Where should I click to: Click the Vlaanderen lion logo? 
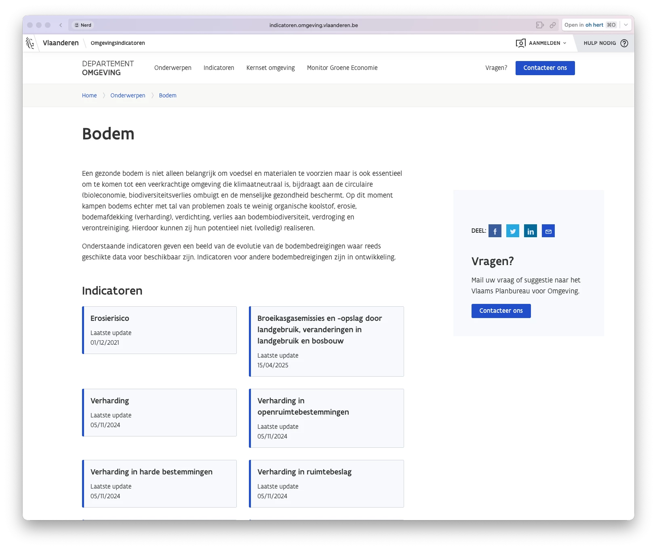pyautogui.click(x=30, y=43)
